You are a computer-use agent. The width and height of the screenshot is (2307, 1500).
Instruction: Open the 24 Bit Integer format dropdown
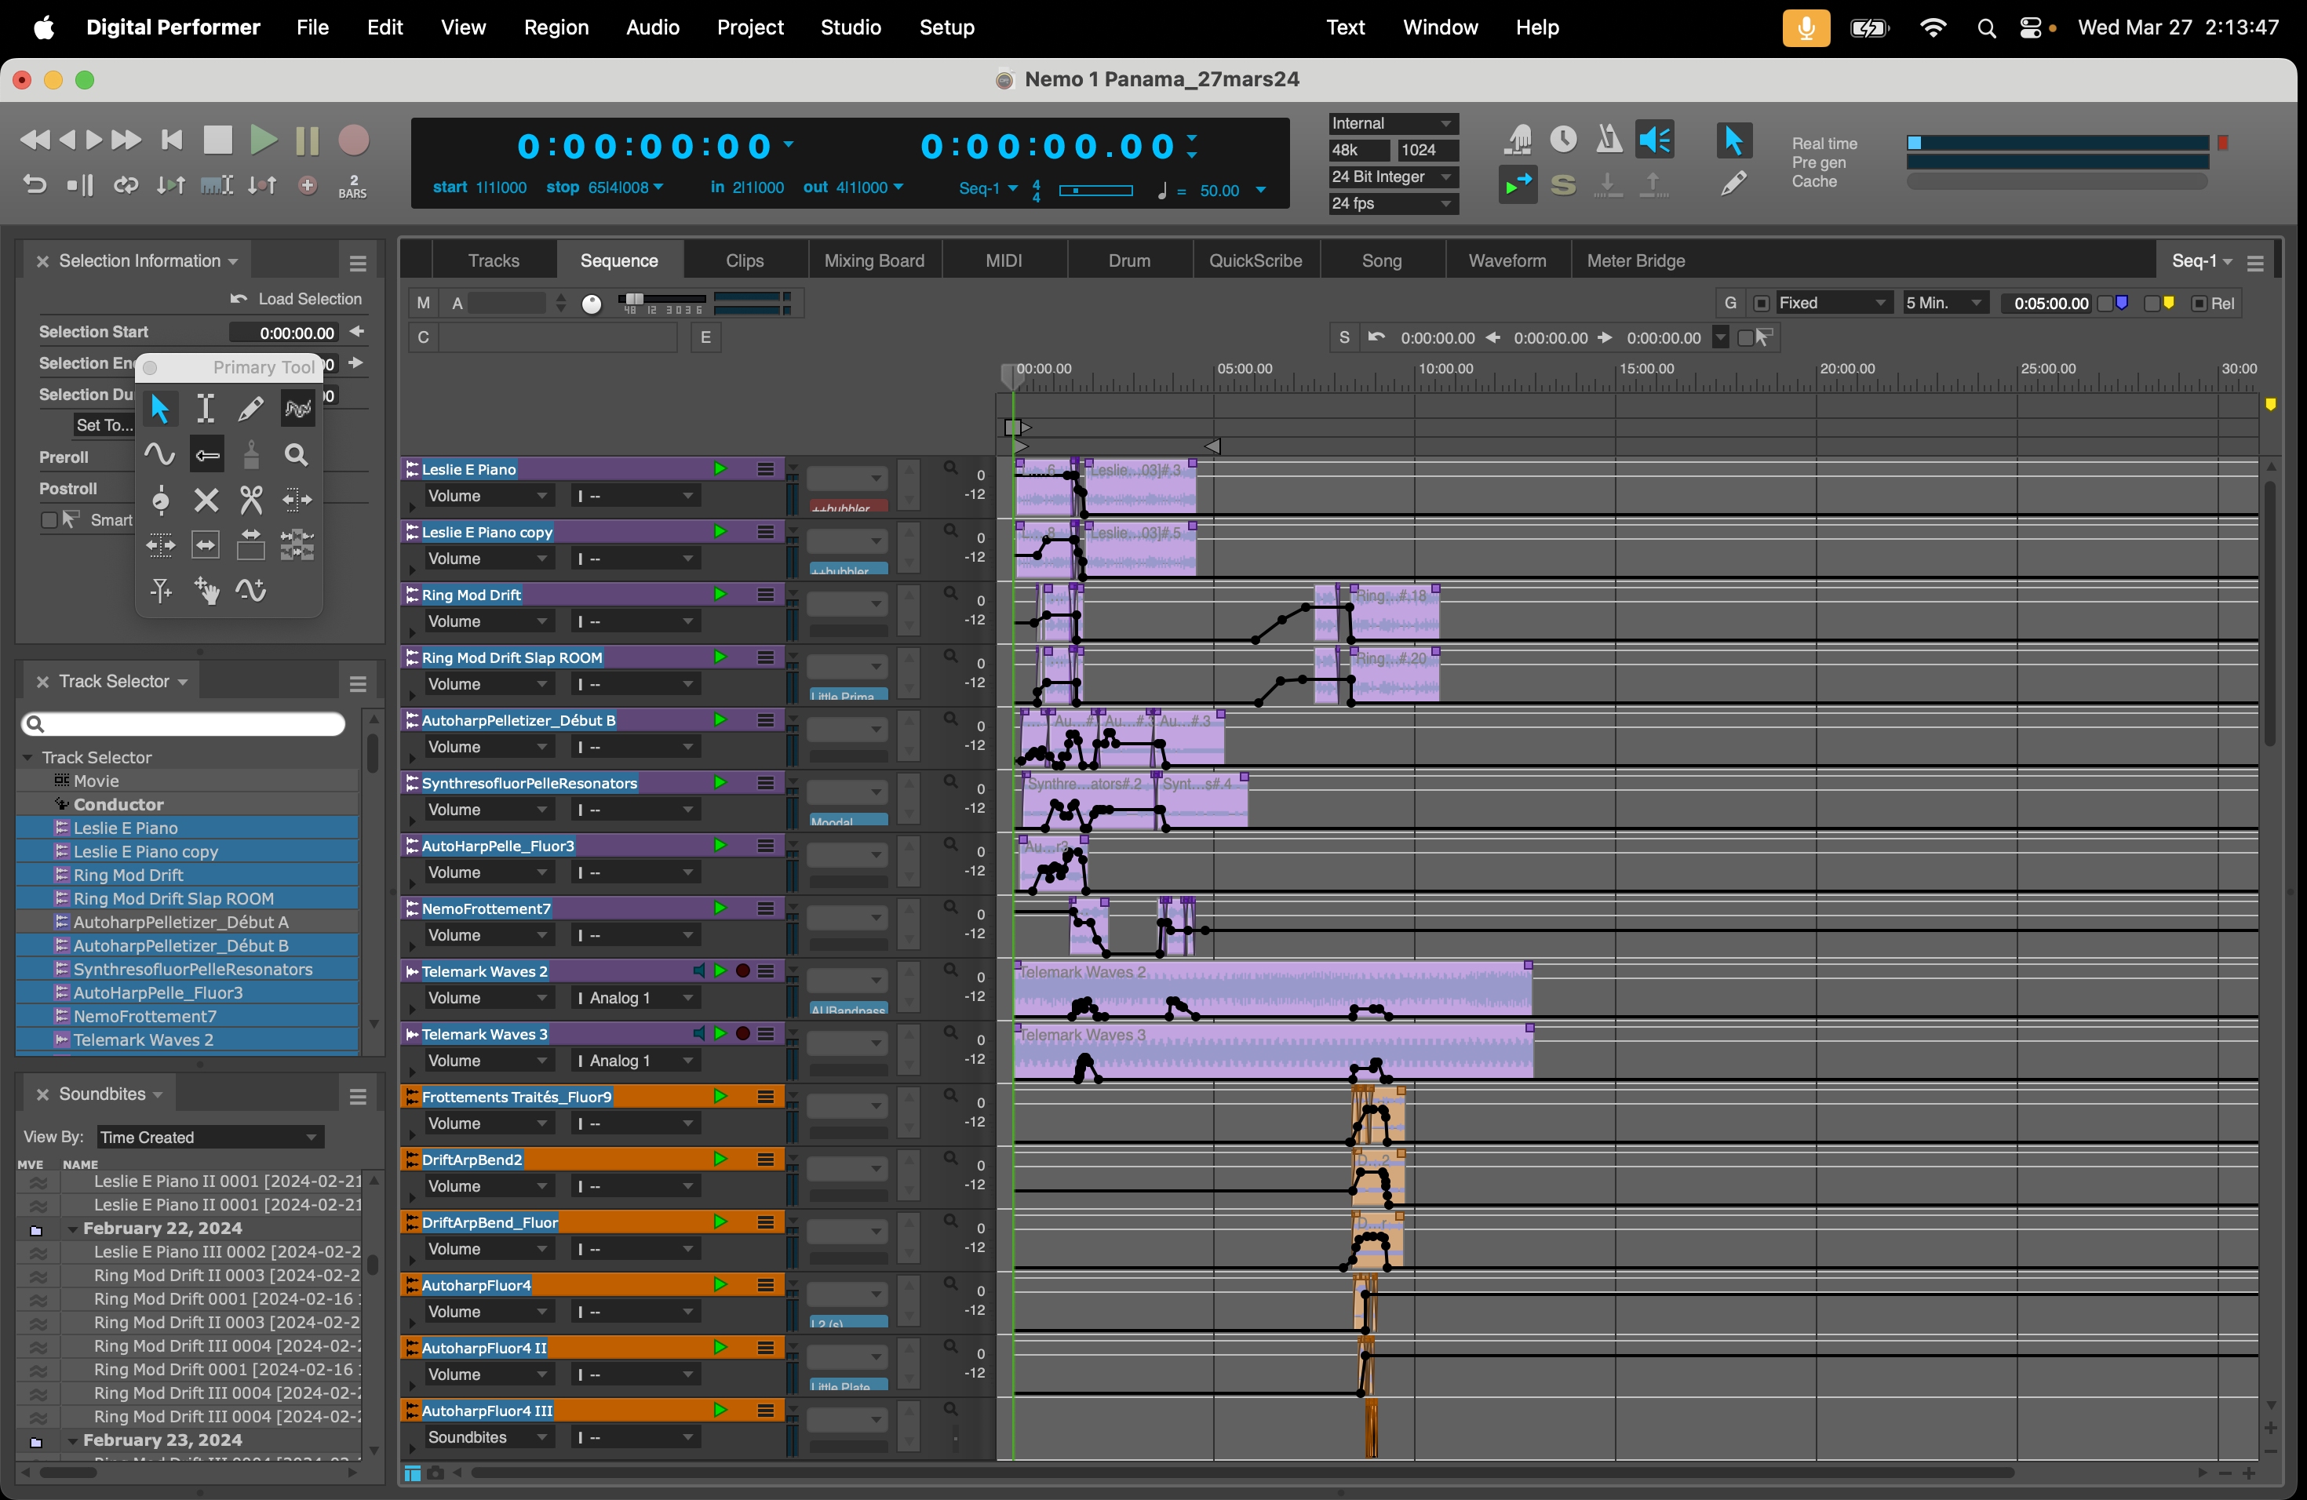coord(1393,177)
